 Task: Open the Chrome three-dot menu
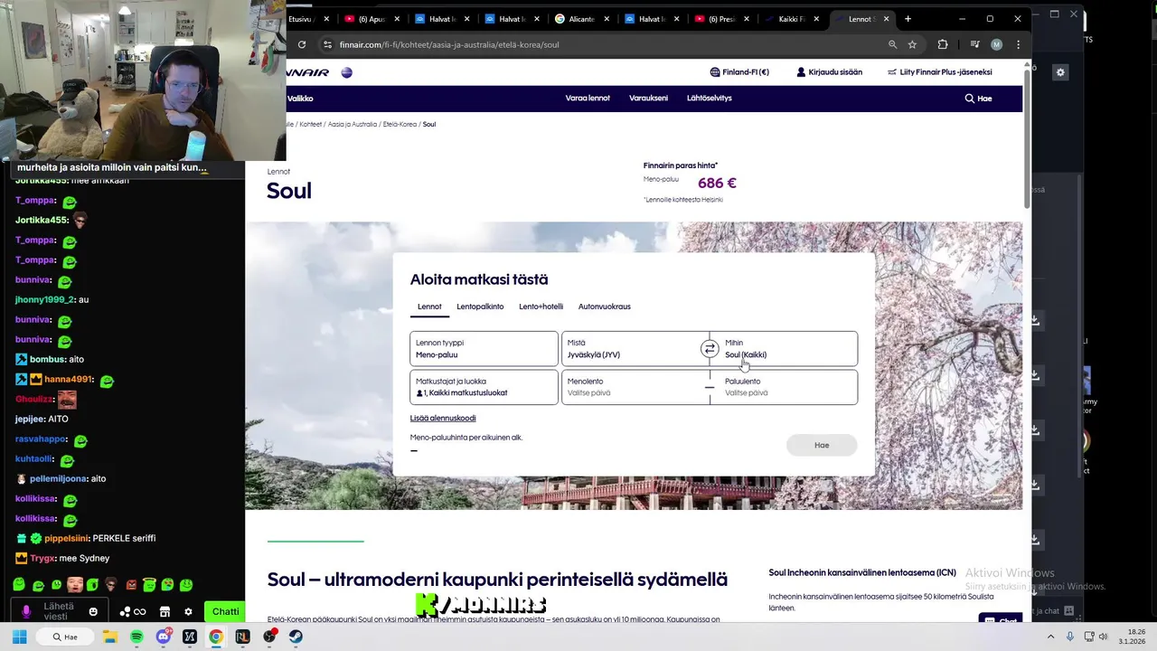(x=1018, y=44)
